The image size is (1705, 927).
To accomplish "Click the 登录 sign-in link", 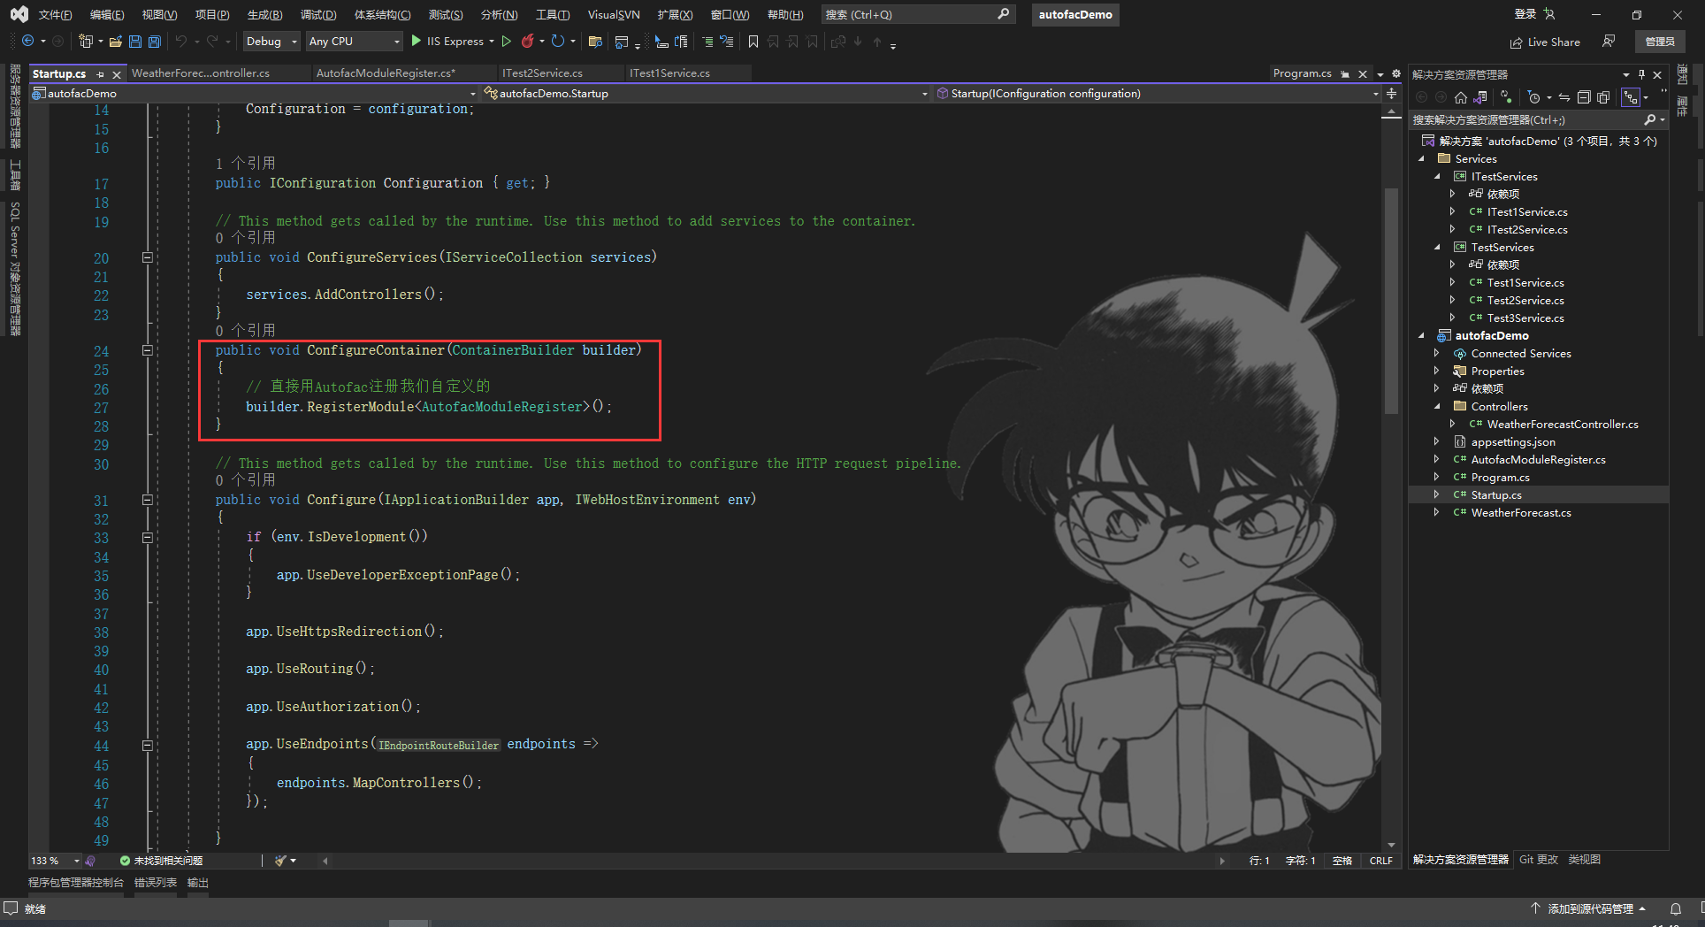I will [x=1525, y=14].
